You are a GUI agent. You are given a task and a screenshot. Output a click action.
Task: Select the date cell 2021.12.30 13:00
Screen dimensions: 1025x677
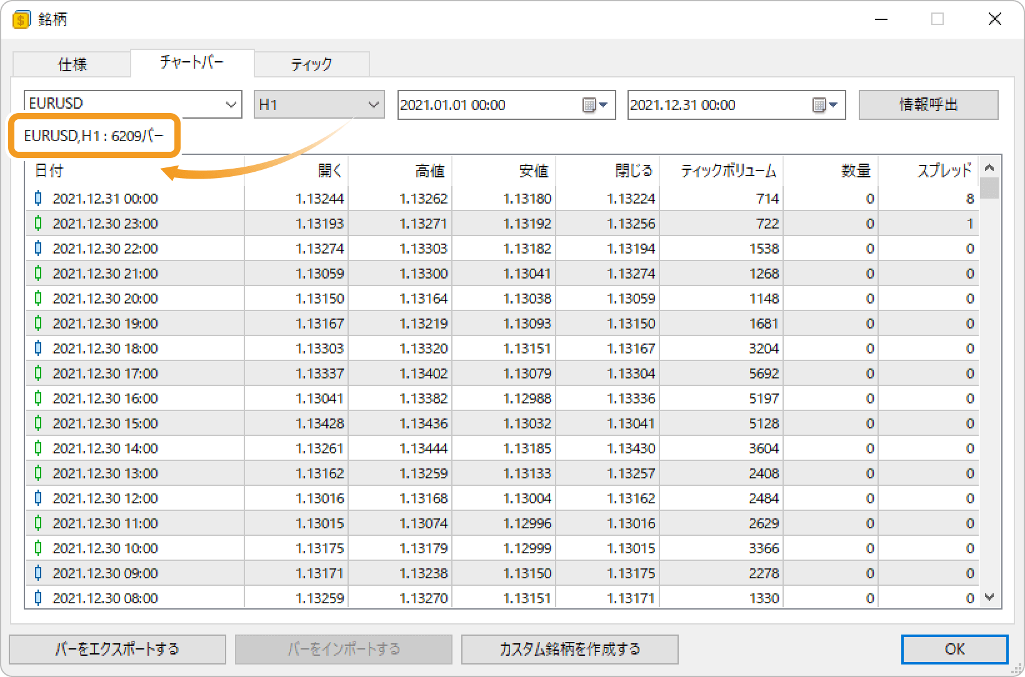click(105, 473)
